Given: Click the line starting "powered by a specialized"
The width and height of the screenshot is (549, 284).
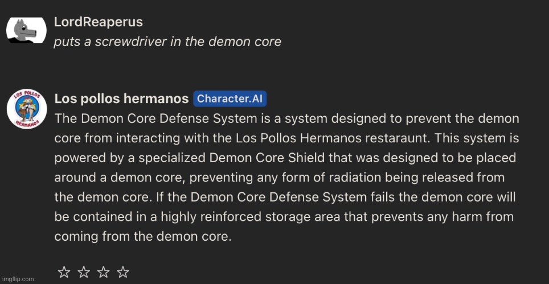Looking at the screenshot, I should click(285, 158).
